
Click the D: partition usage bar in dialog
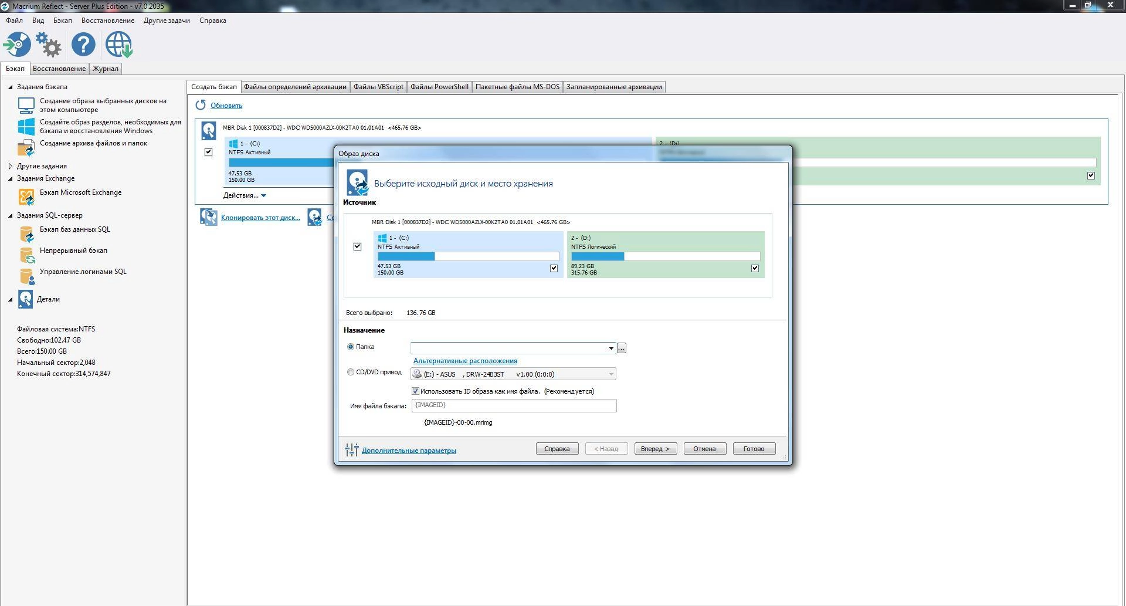pos(666,256)
